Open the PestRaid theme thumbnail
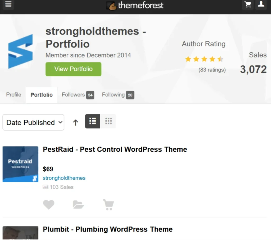Viewport: 271px width, 240px height. [x=20, y=164]
